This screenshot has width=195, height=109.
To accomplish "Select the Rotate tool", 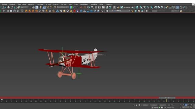I will tap(12, 7).
